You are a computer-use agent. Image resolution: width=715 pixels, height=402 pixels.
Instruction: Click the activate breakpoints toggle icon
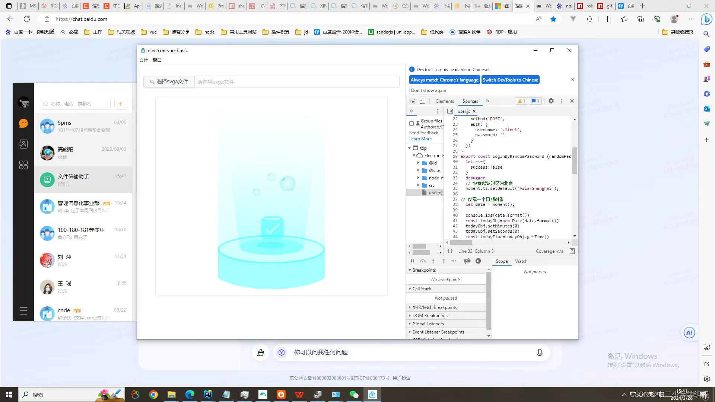(467, 261)
